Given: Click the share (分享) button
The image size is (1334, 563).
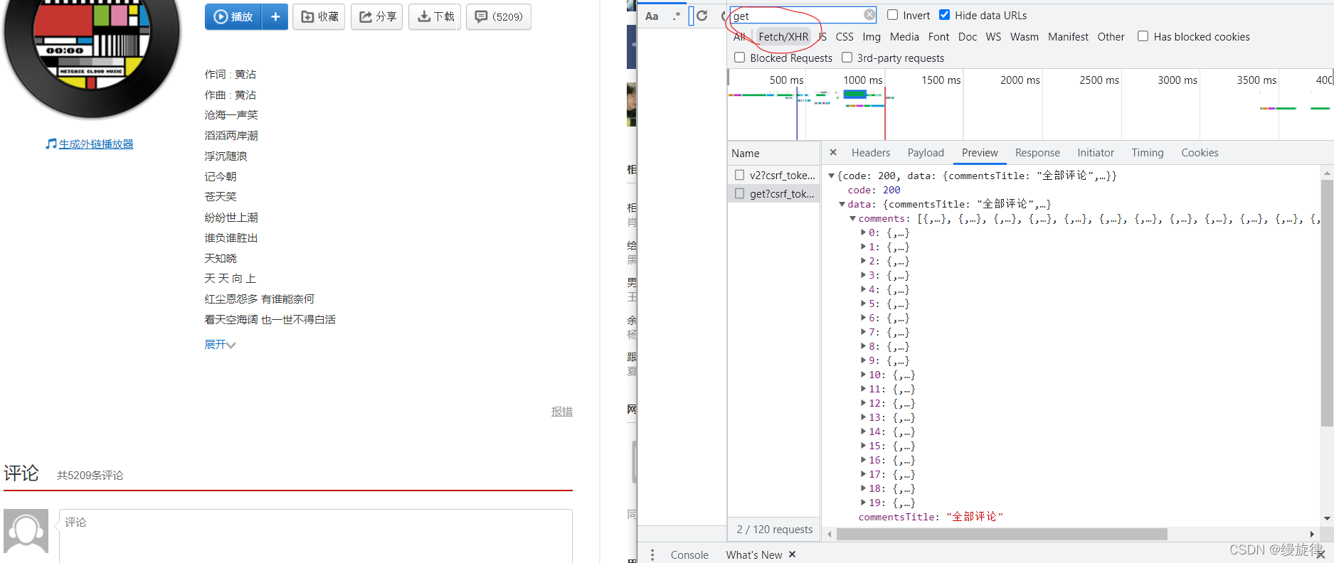Looking at the screenshot, I should (x=377, y=16).
